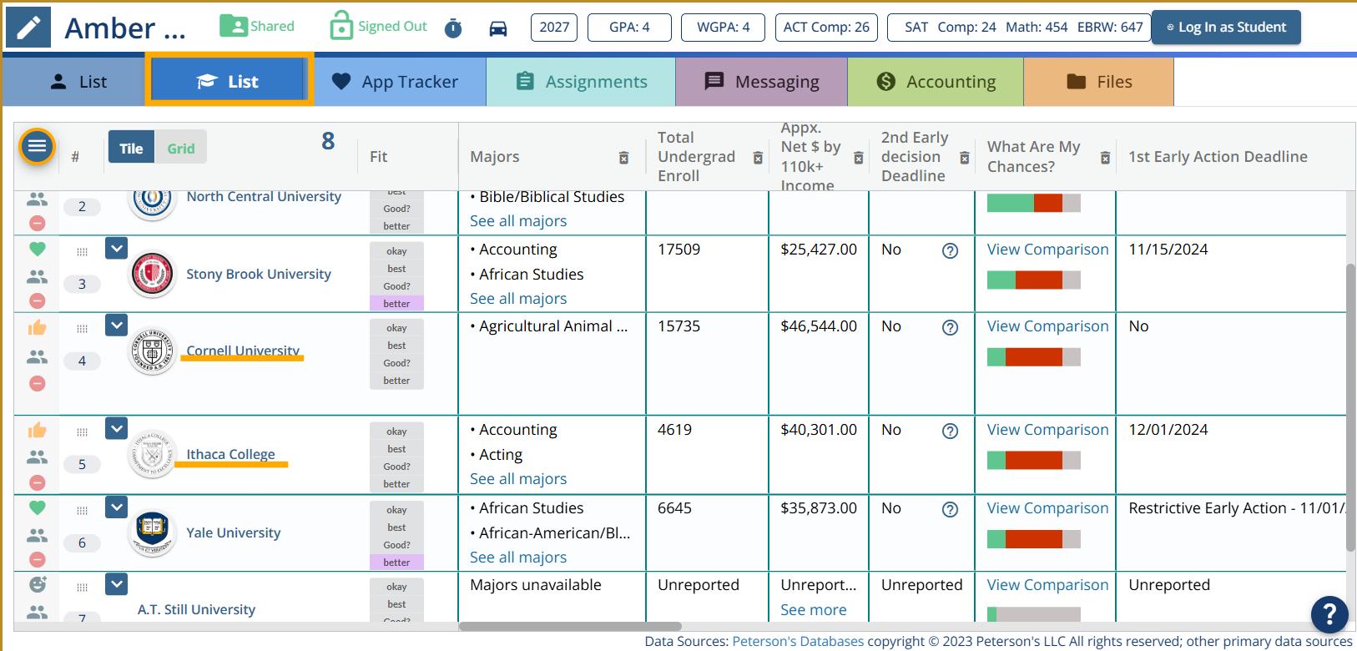Click people group icon for Cornell University
1357x651 pixels.
click(38, 356)
